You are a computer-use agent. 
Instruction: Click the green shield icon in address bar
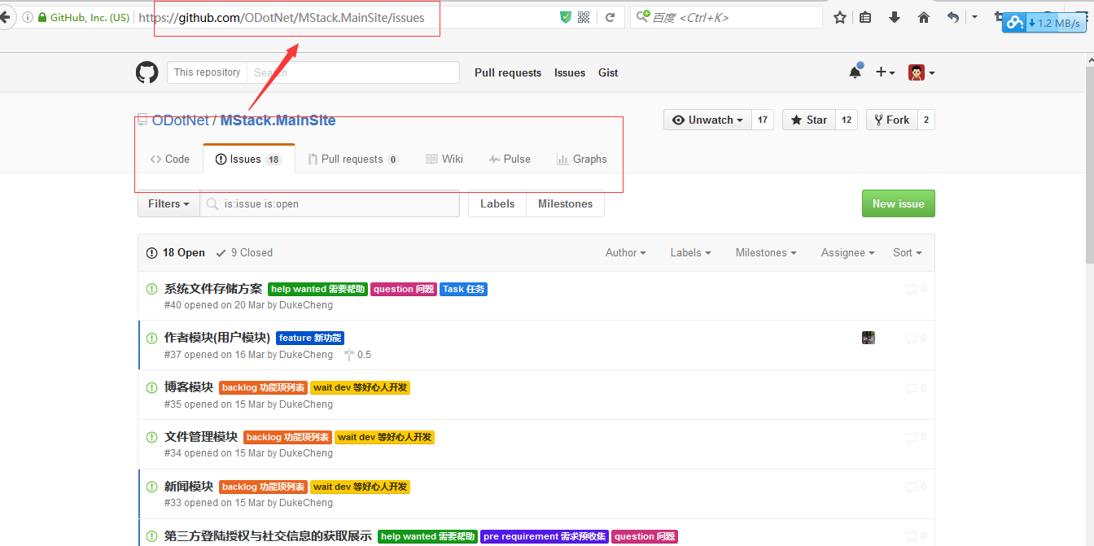point(566,17)
